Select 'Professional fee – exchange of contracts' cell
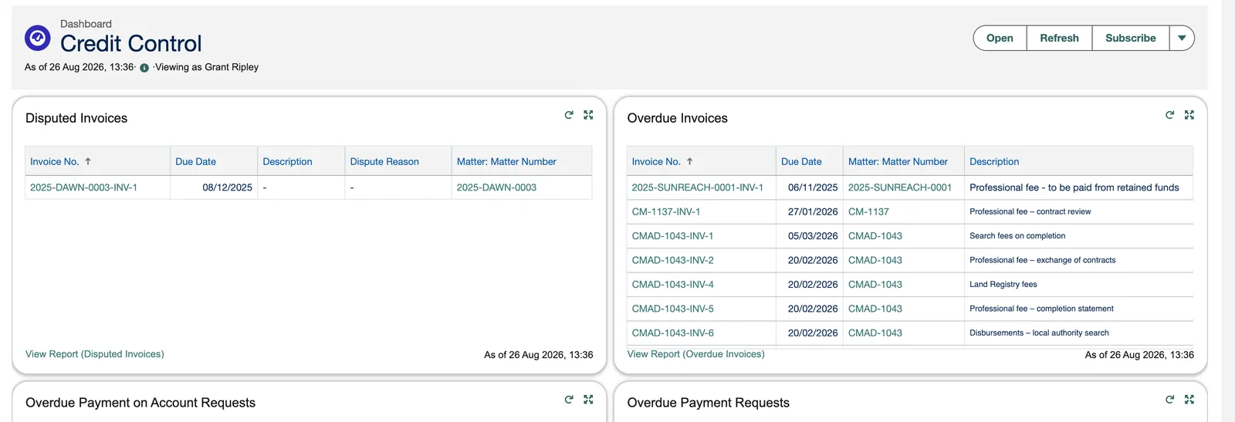1235x422 pixels. tap(1079, 260)
